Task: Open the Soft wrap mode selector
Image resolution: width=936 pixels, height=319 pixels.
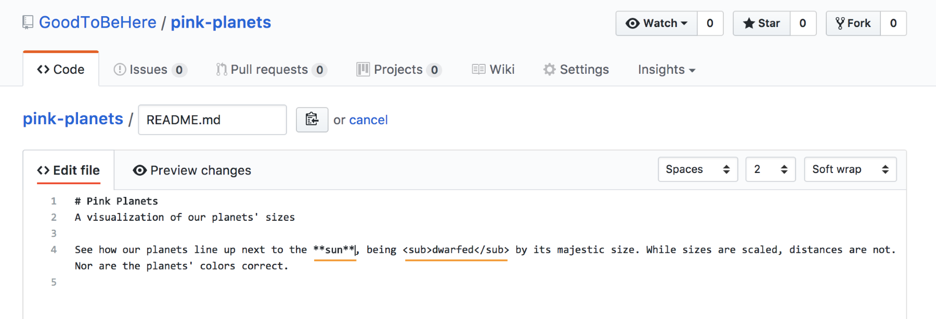Action: coord(850,169)
